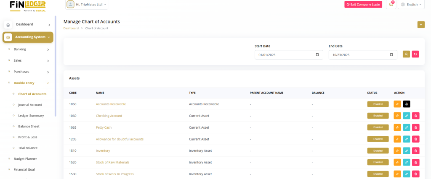Toggle Enabled status for Stock of Raw Materials

(x=378, y=162)
